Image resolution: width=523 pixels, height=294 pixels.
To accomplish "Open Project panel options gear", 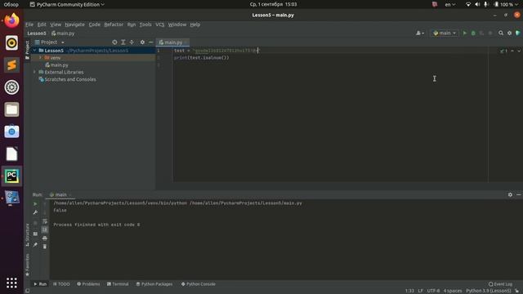I will 142,42.
